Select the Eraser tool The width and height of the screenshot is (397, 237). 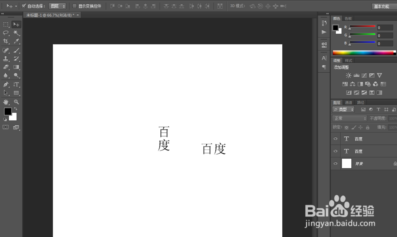pos(6,67)
